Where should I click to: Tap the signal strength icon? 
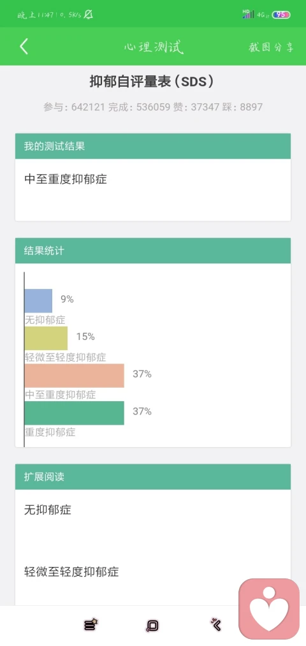(x=248, y=14)
